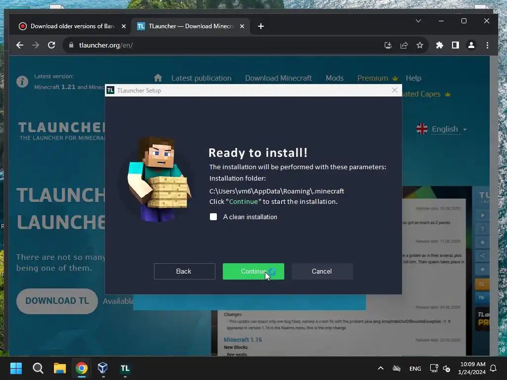Open the Windows Start menu
This screenshot has width=507, height=380.
16,368
